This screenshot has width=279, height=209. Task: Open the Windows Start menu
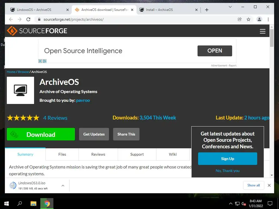[x=7, y=204]
